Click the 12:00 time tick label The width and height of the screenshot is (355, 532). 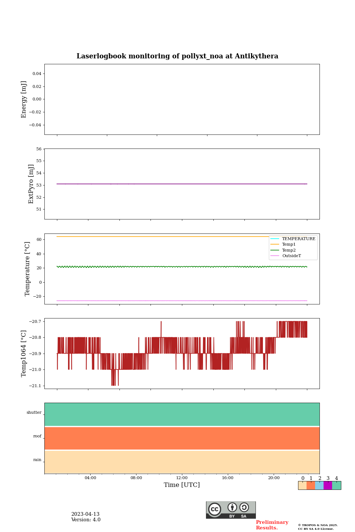(x=182, y=478)
